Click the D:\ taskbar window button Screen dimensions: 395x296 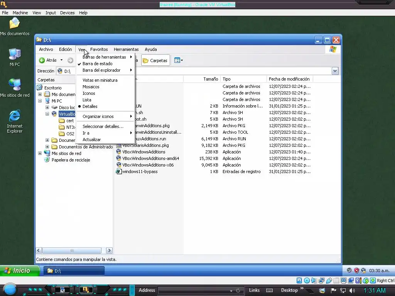click(74, 271)
